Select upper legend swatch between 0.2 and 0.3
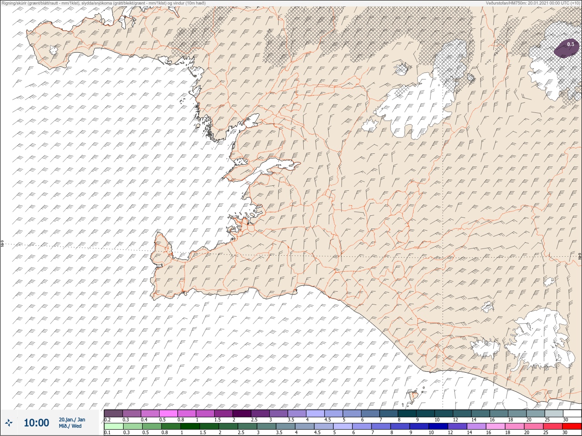This screenshot has width=582, height=436. [x=113, y=413]
